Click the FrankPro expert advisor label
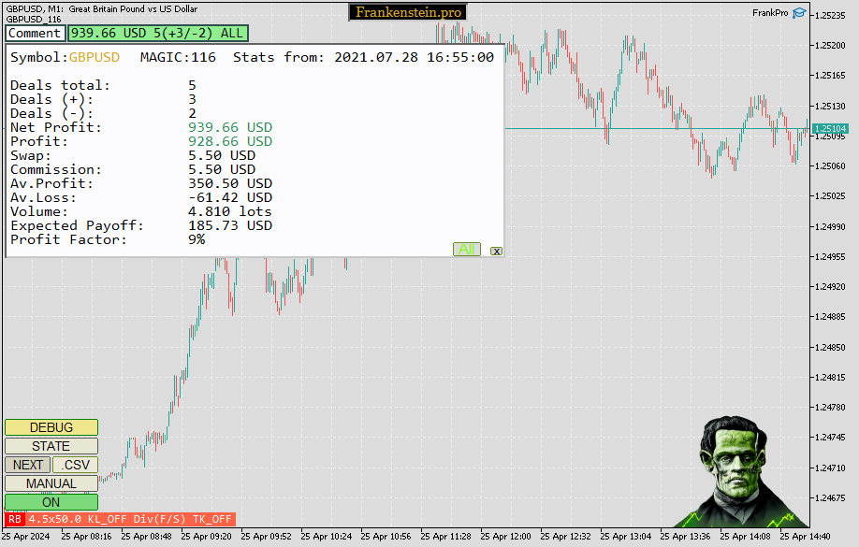This screenshot has width=859, height=547. coord(770,13)
